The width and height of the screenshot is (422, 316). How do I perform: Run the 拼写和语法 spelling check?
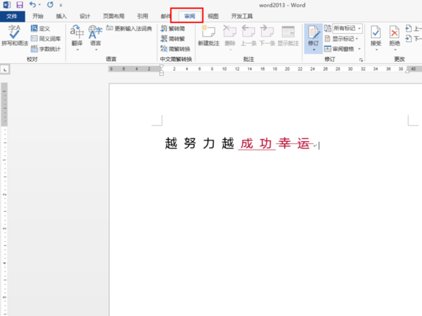pyautogui.click(x=14, y=36)
